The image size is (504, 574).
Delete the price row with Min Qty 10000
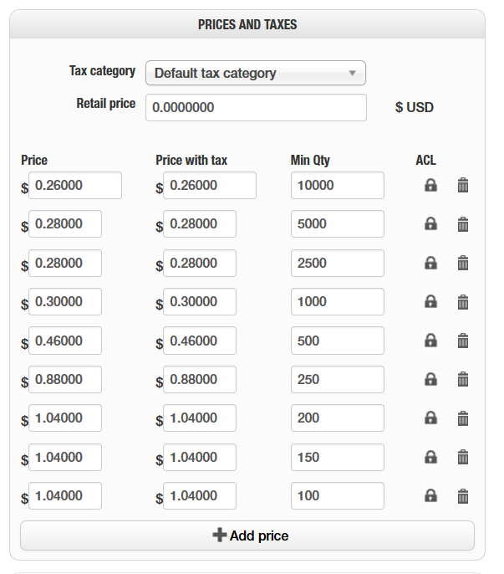click(x=462, y=185)
